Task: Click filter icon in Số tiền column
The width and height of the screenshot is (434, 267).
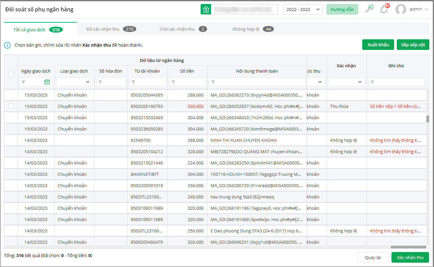Action: tap(173, 82)
